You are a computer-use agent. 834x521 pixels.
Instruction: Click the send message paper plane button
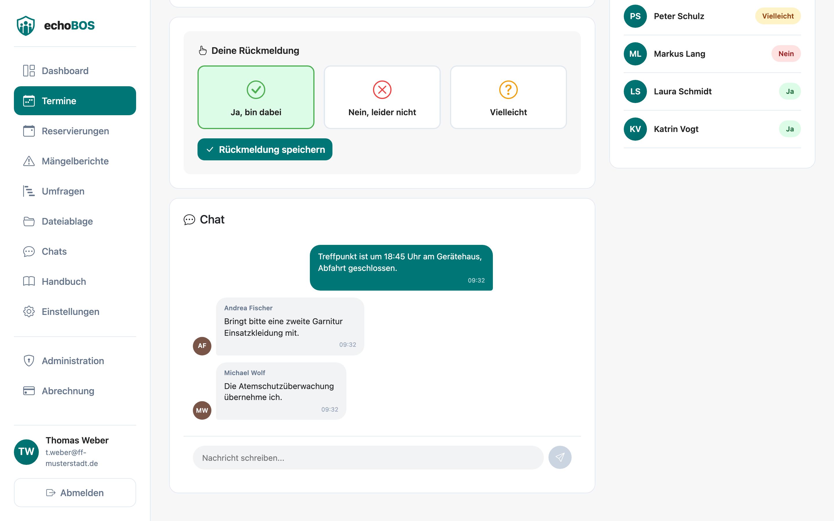click(x=560, y=457)
